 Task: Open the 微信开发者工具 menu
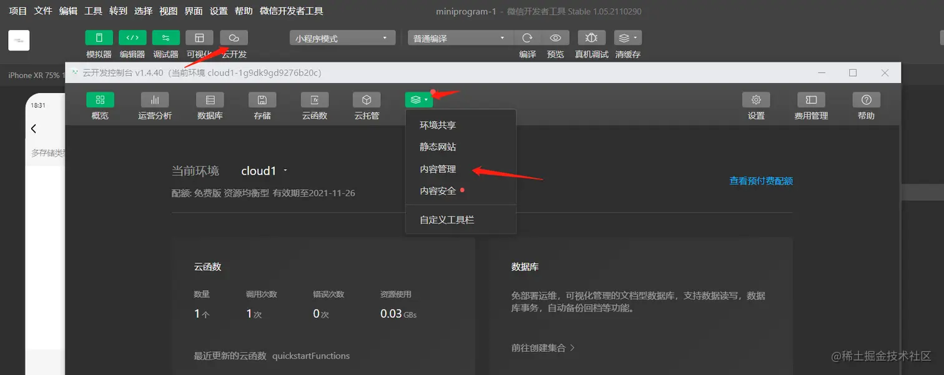(291, 11)
